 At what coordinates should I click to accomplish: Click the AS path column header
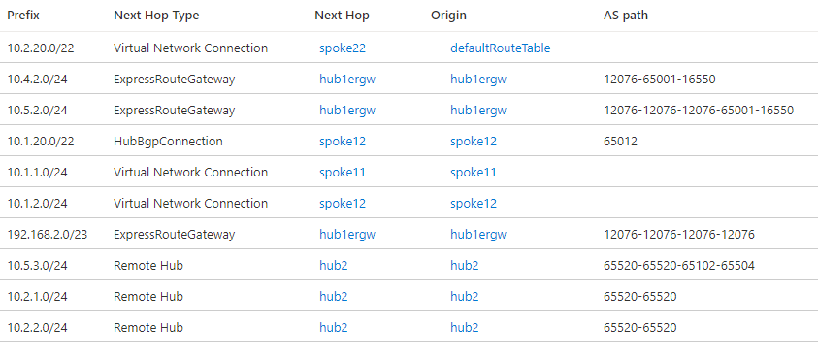(x=626, y=16)
